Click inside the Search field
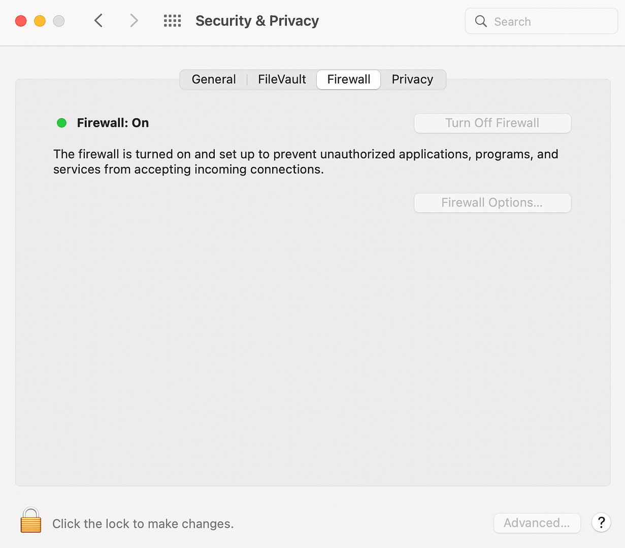This screenshot has width=625, height=548. 541,21
